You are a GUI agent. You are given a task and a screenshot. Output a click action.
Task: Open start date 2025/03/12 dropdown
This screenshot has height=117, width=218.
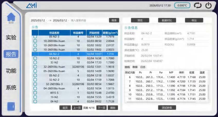(39, 21)
